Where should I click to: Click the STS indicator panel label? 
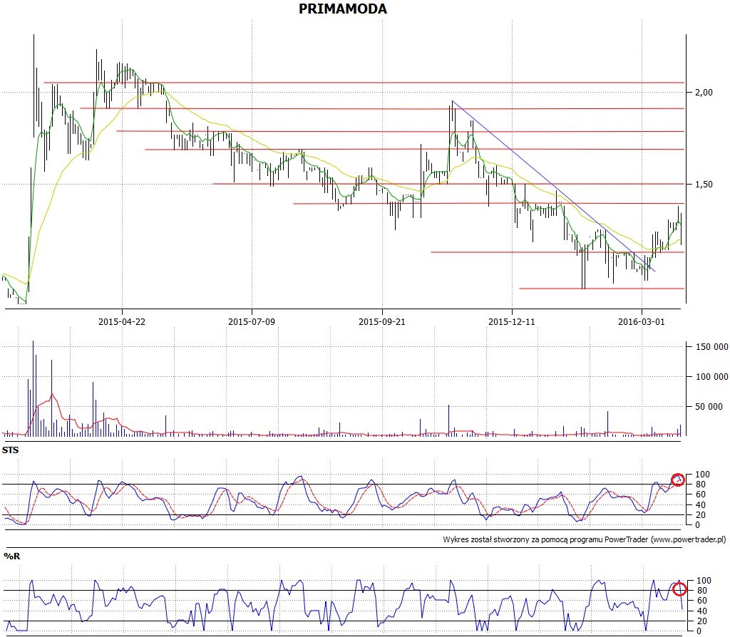(10, 450)
